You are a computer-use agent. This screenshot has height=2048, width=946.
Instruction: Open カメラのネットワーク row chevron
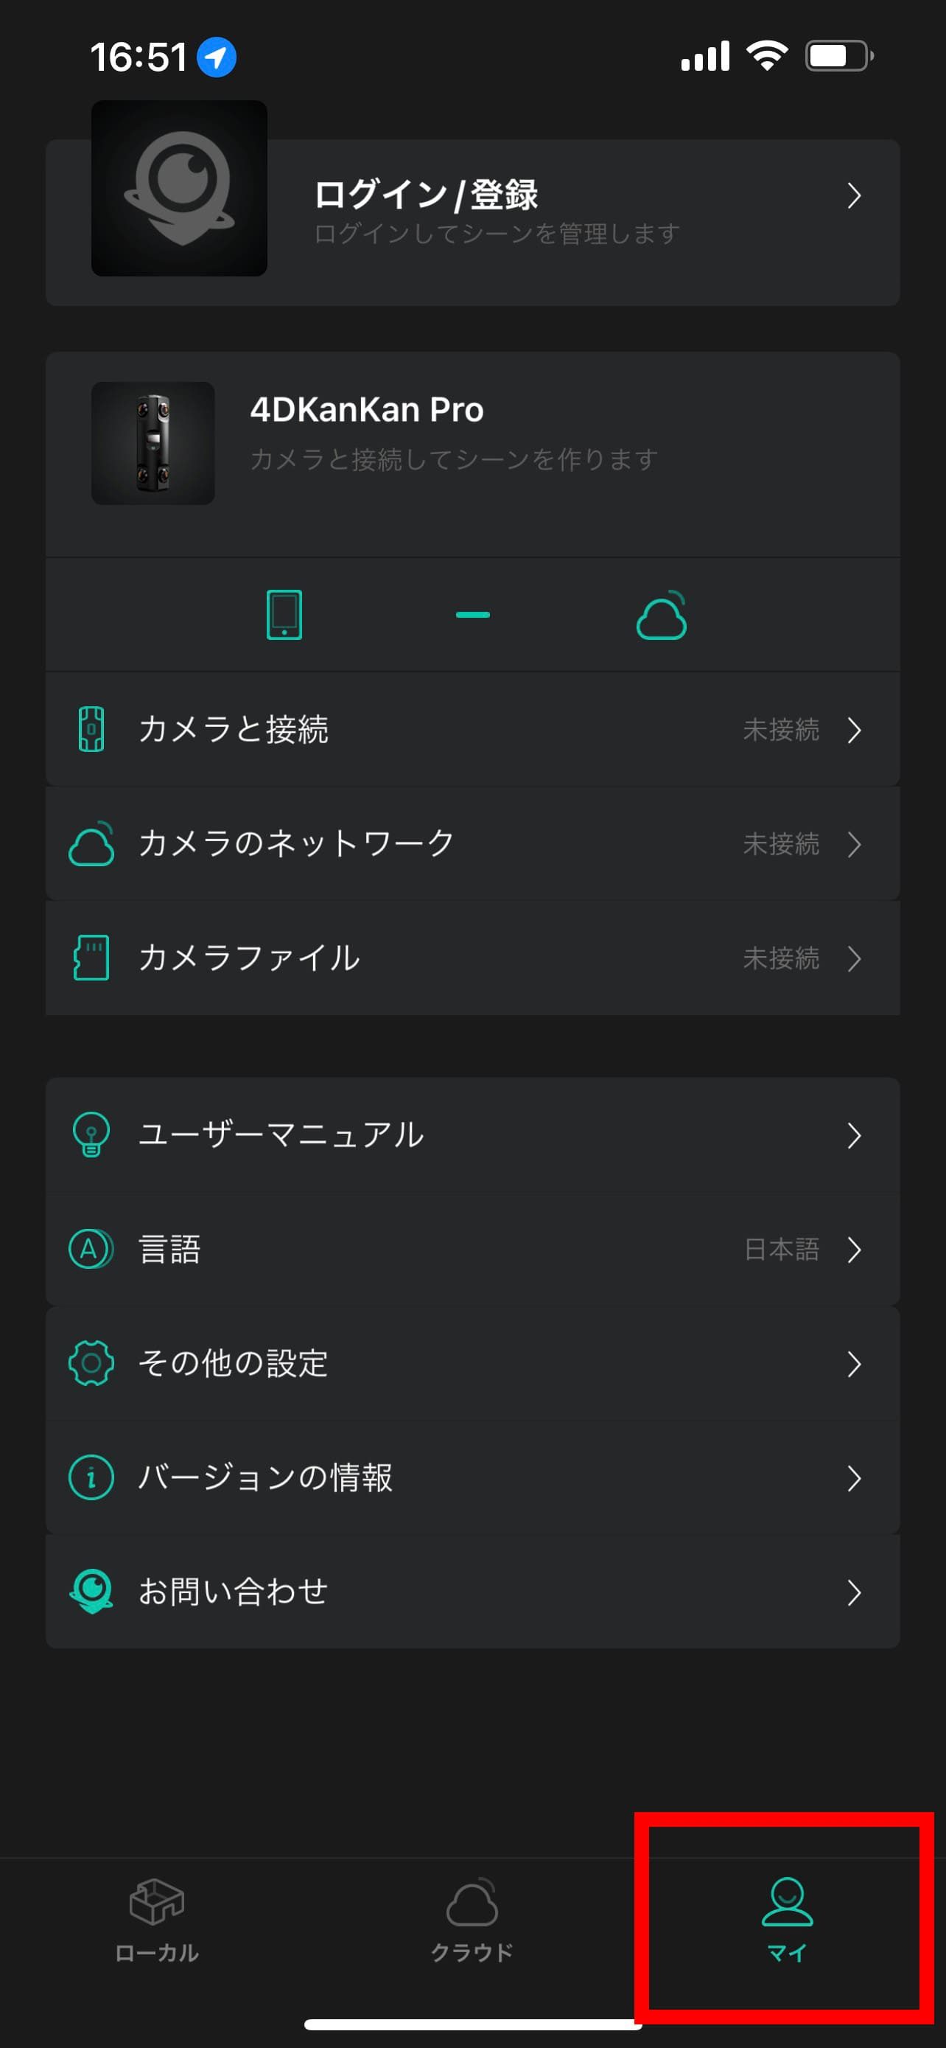click(853, 844)
